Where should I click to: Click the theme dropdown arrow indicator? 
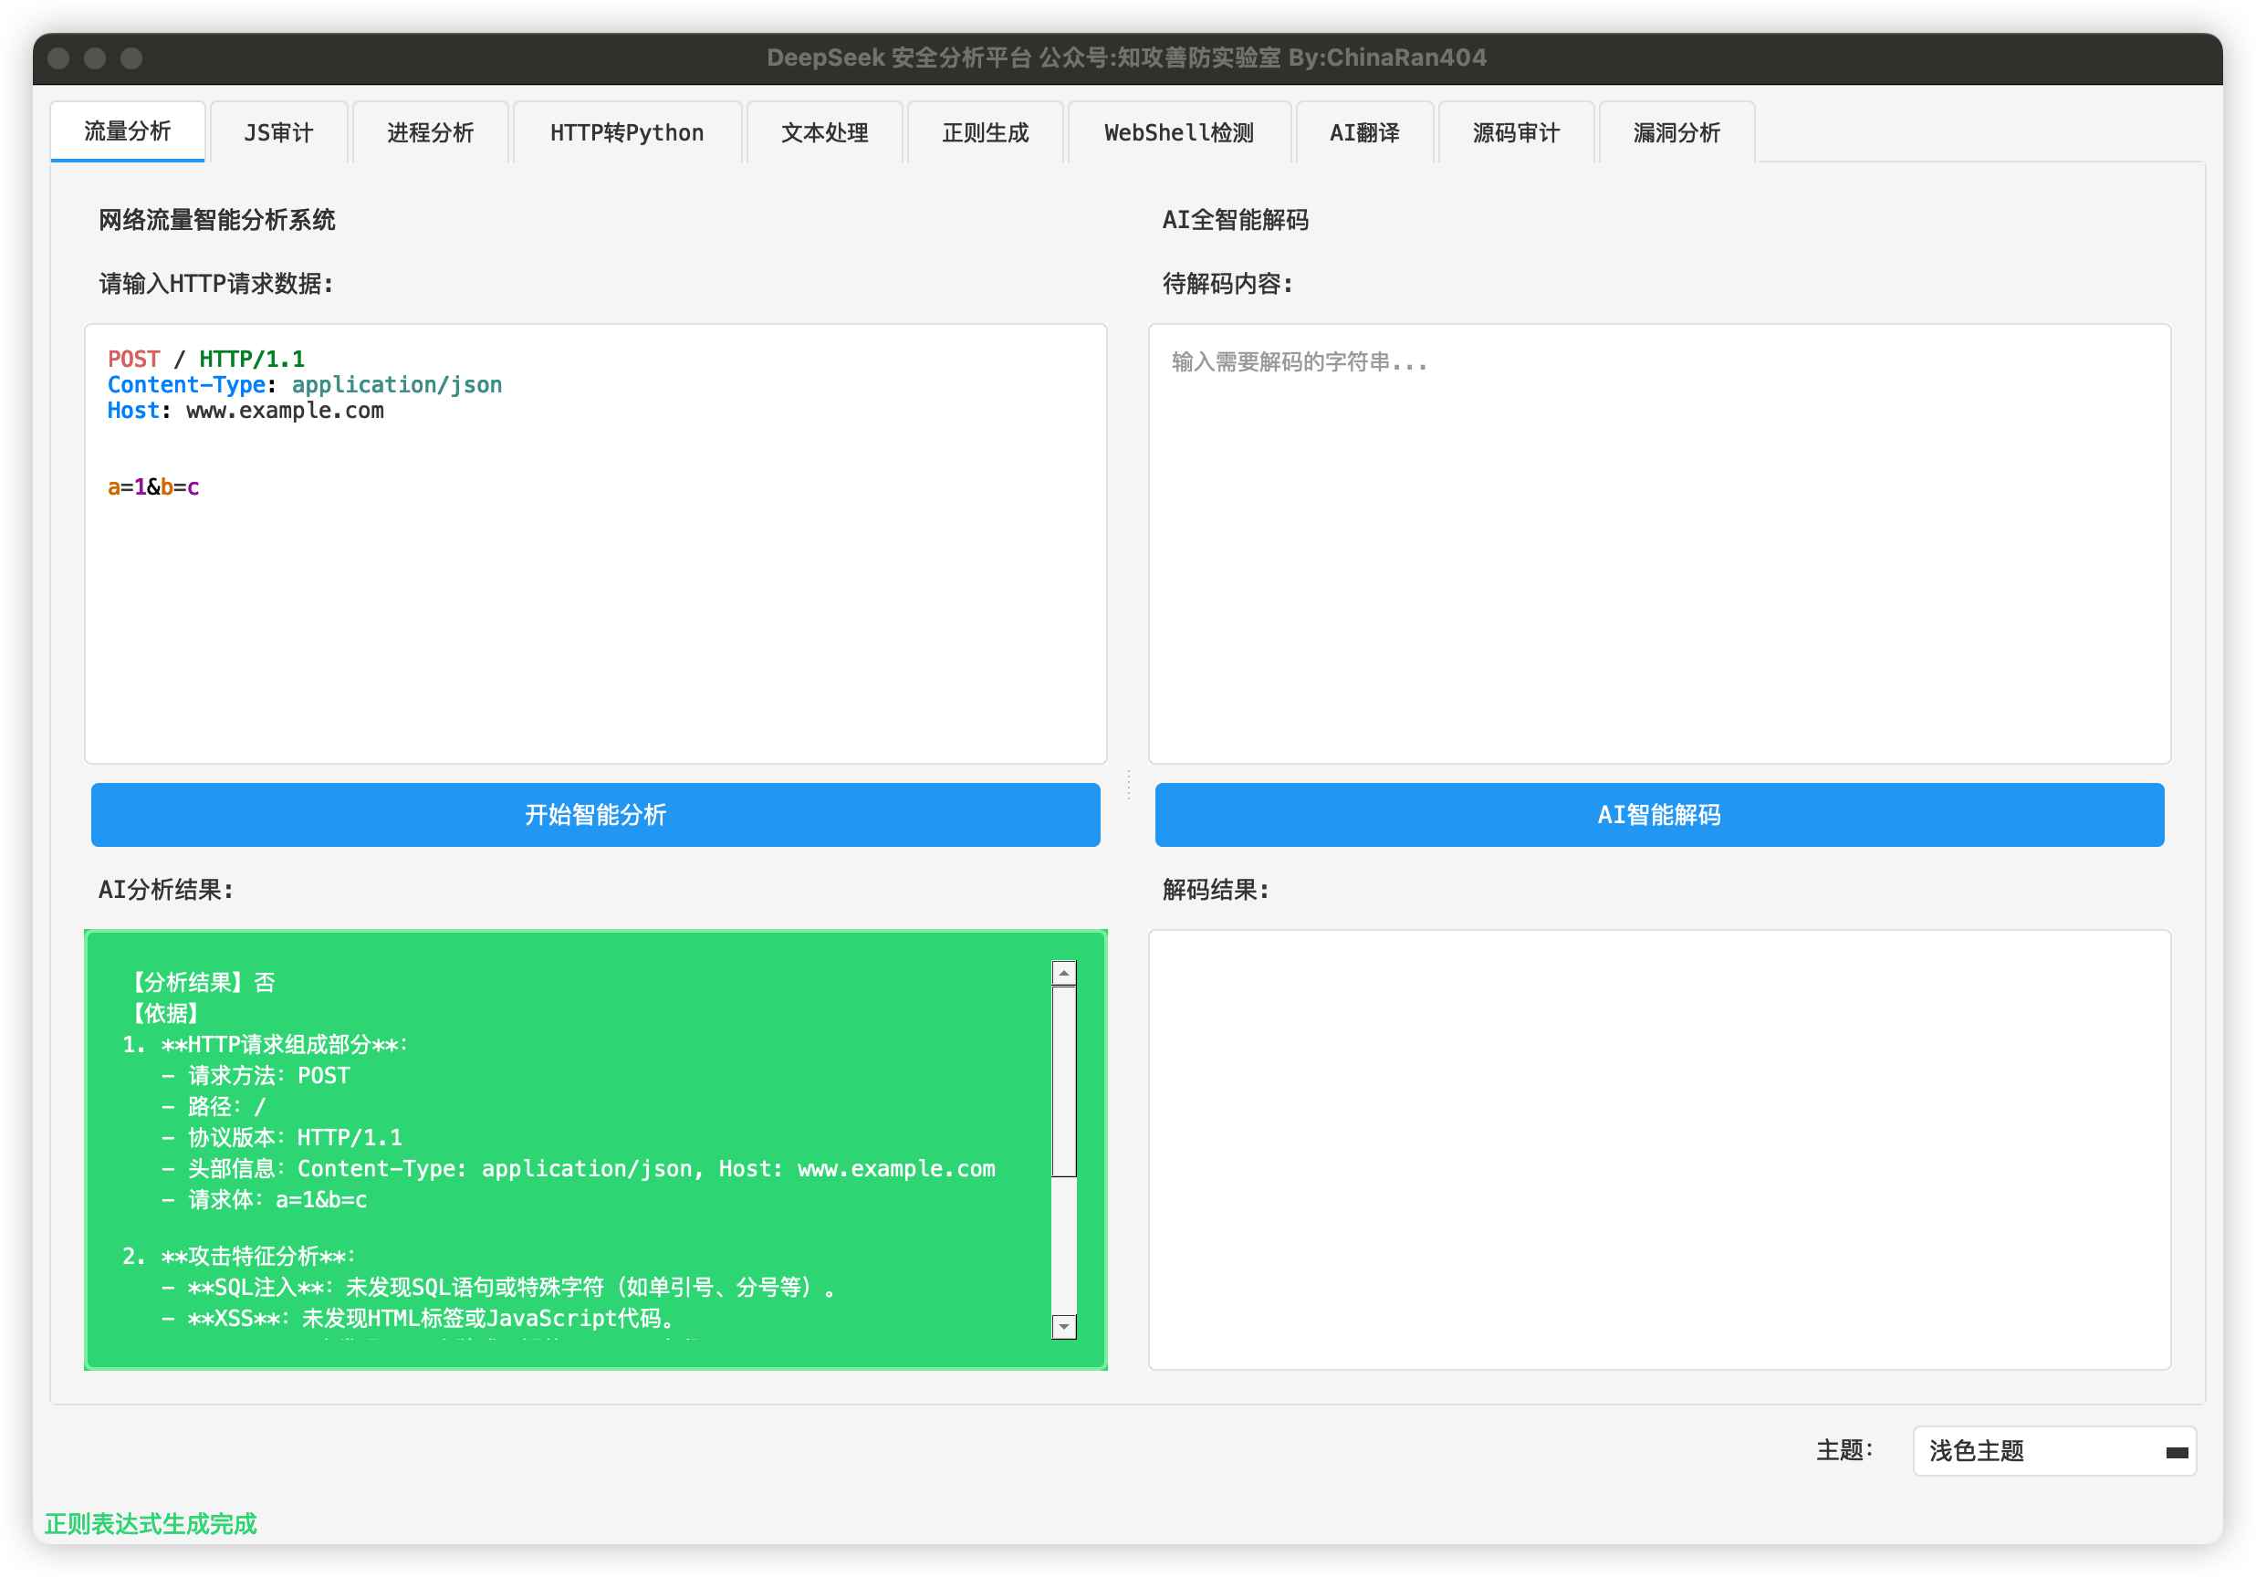(x=2177, y=1452)
